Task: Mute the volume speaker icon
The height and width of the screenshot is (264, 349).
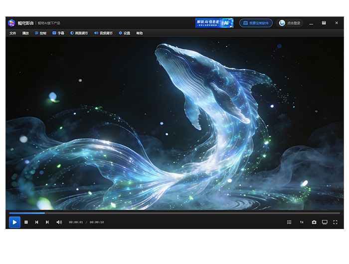Action: click(59, 222)
